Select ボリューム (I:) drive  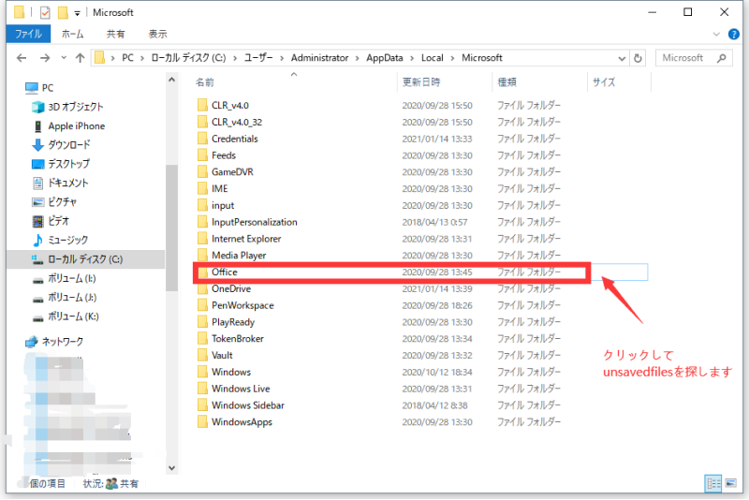(65, 278)
